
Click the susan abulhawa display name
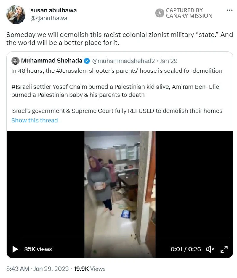click(54, 10)
